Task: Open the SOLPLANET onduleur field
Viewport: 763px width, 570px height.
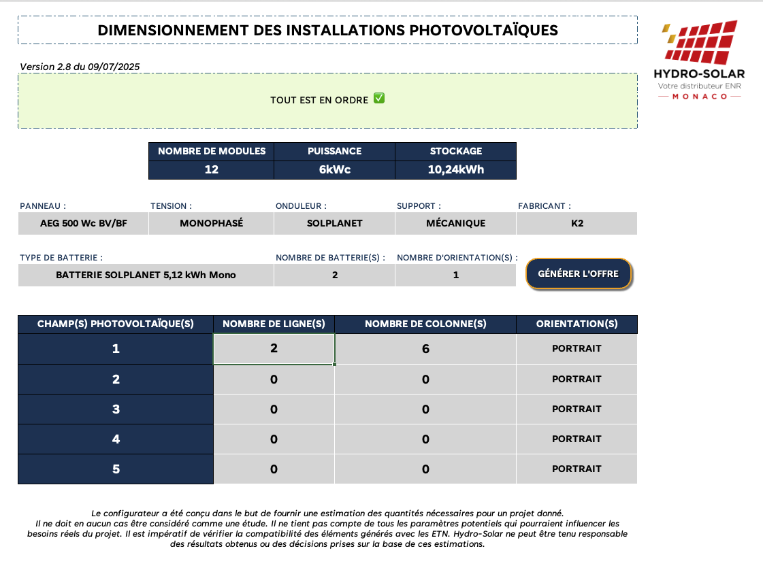Action: 334,223
